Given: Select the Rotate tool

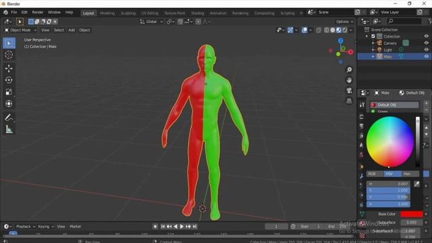Looking at the screenshot, I should pyautogui.click(x=9, y=80).
